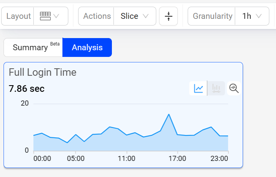Click the magnifier analyze metric icon
Image resolution: width=276 pixels, height=177 pixels.
[x=234, y=88]
